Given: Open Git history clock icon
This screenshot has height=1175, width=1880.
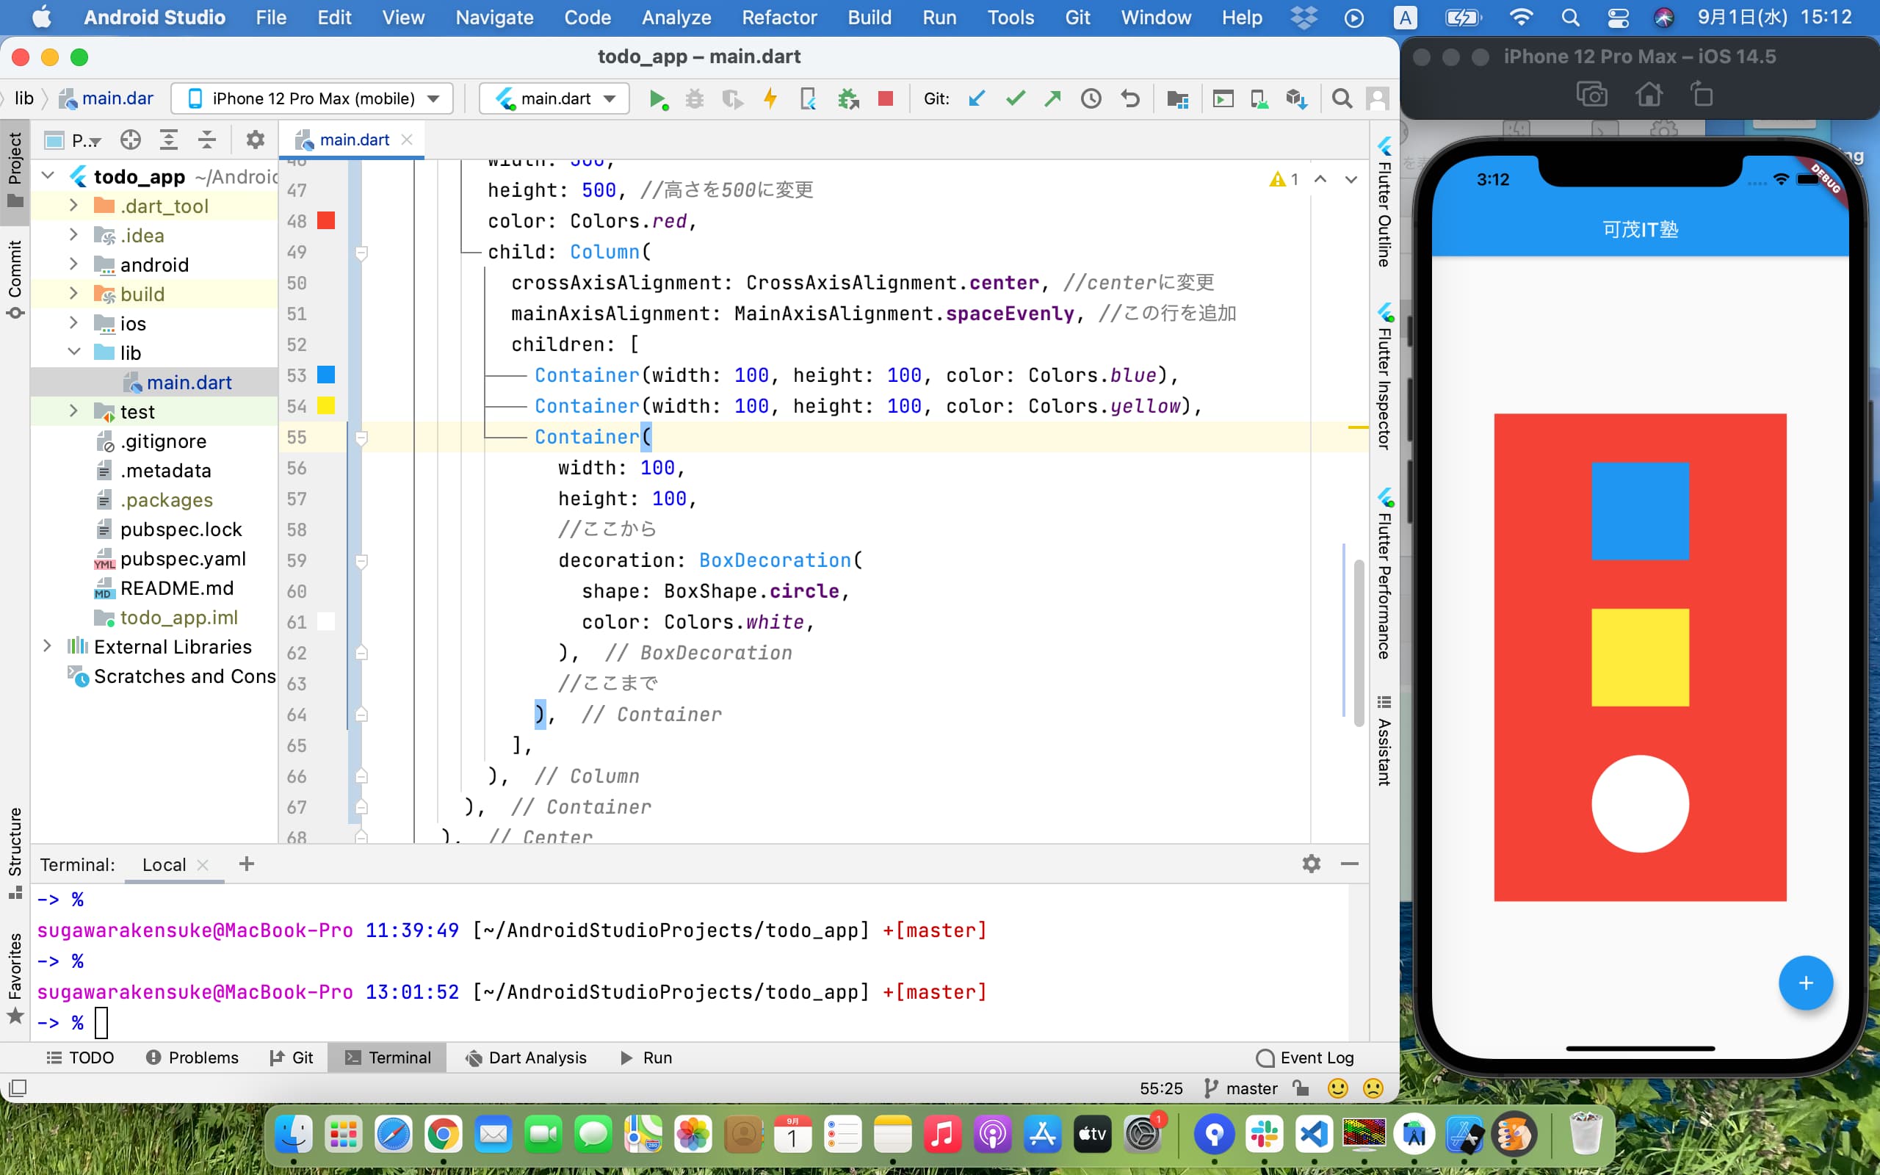Looking at the screenshot, I should pyautogui.click(x=1091, y=98).
